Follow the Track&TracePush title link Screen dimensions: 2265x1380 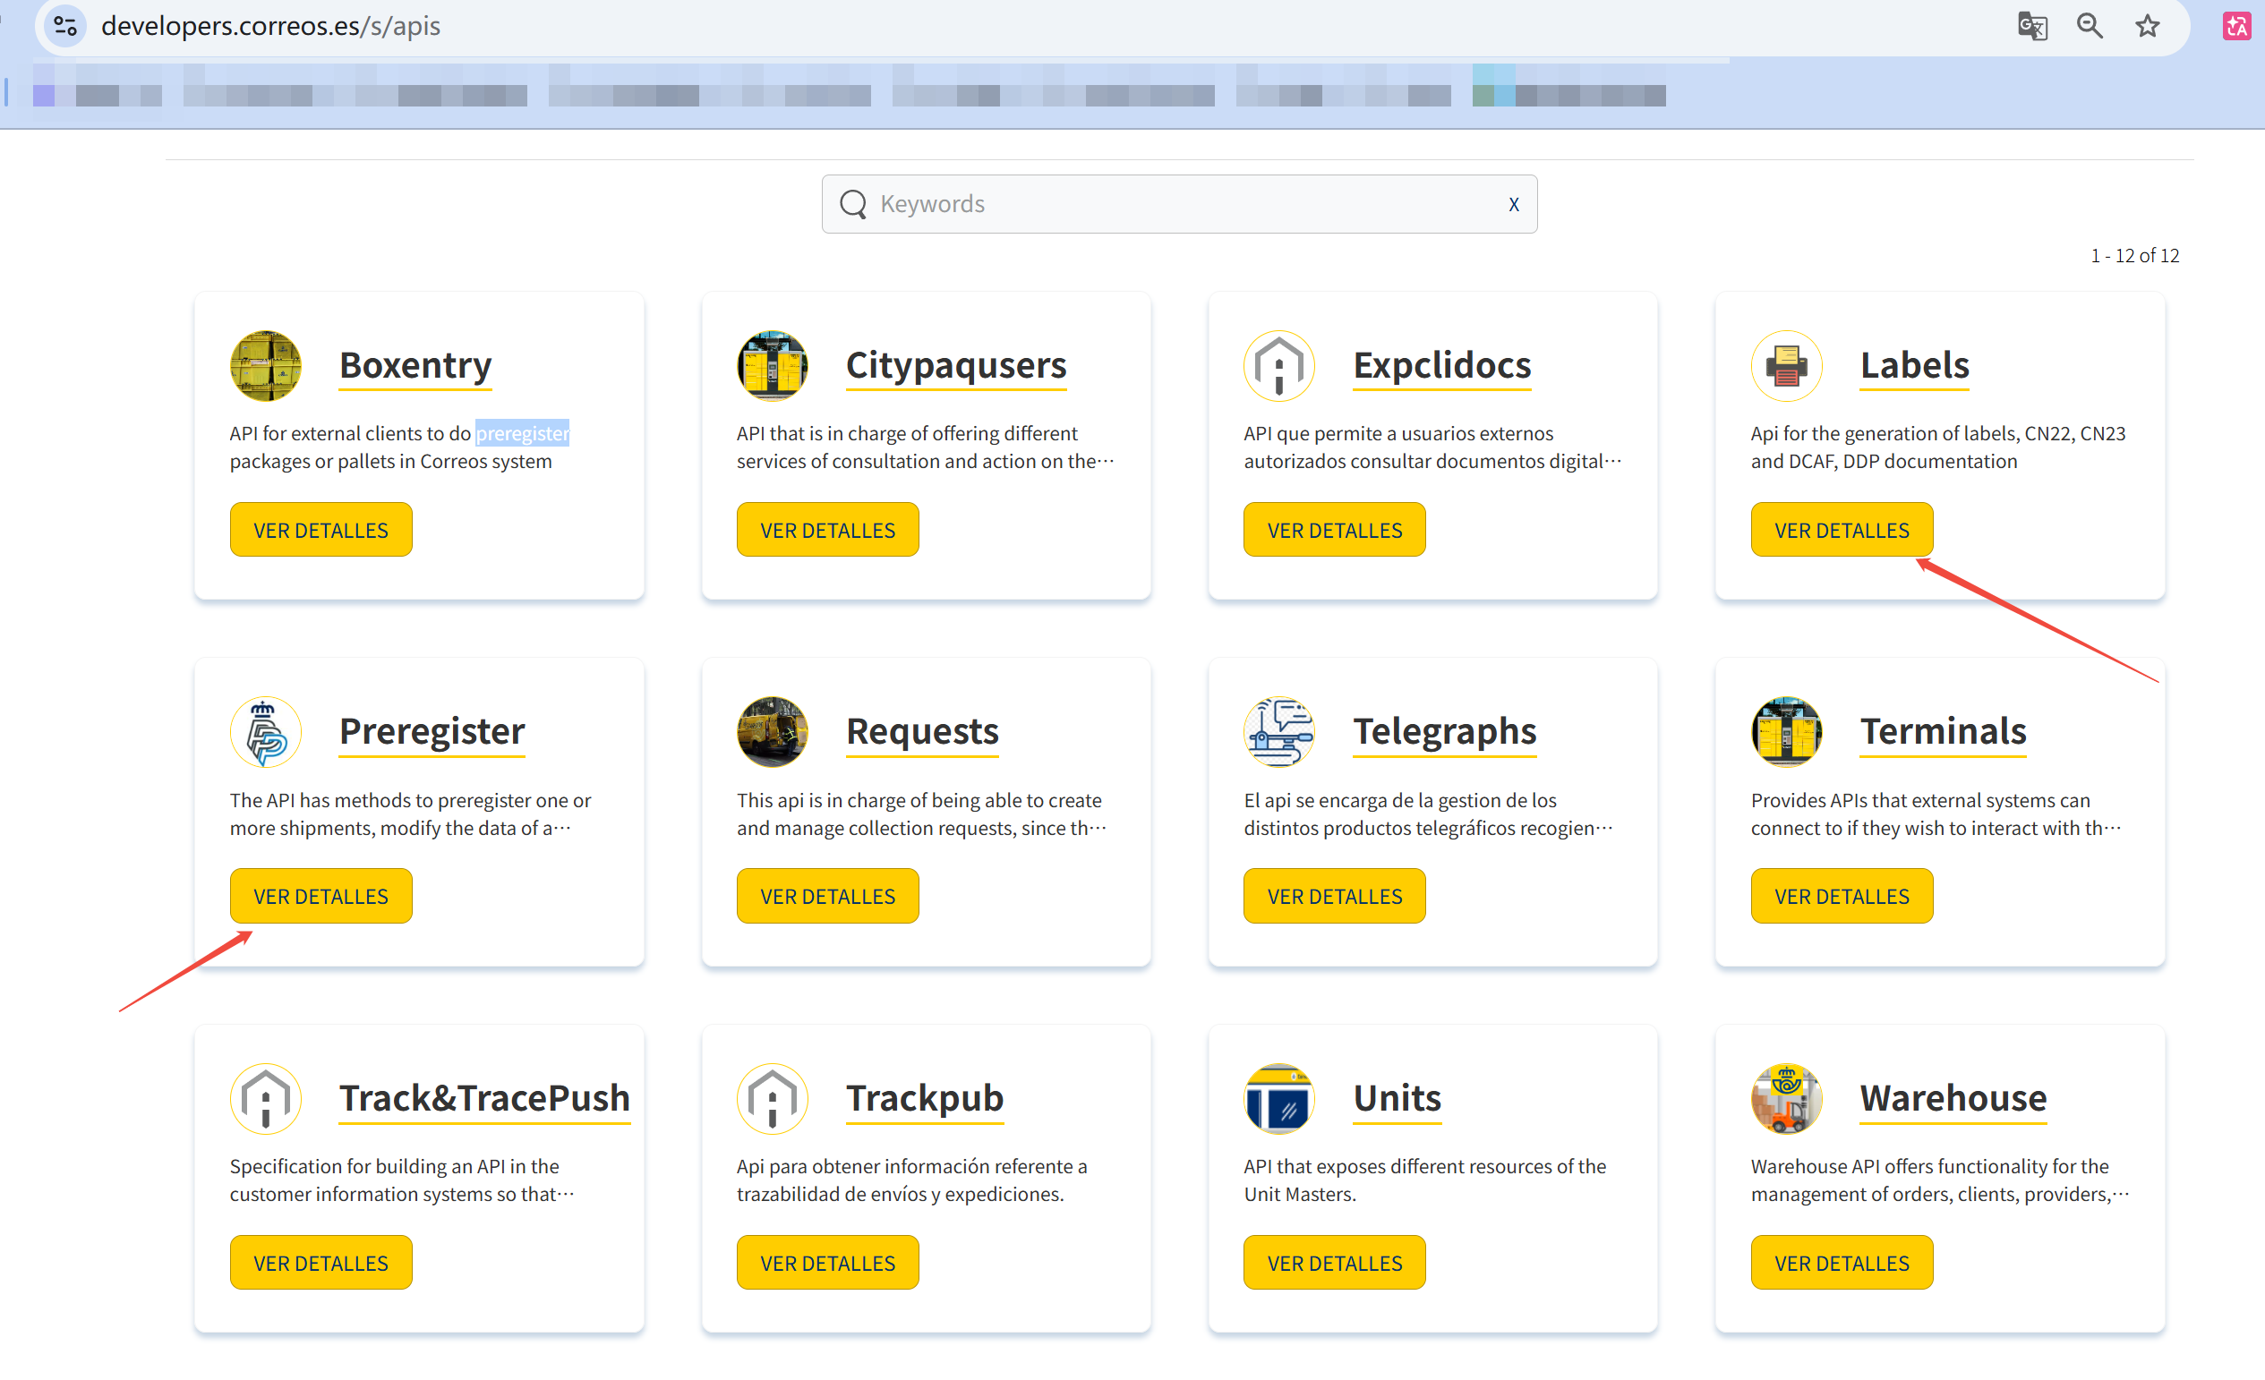point(484,1098)
